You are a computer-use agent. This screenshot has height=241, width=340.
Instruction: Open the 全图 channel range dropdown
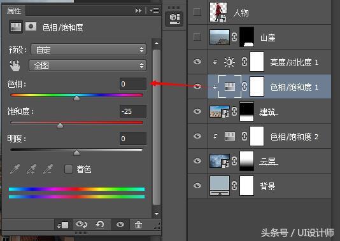pyautogui.click(x=88, y=65)
